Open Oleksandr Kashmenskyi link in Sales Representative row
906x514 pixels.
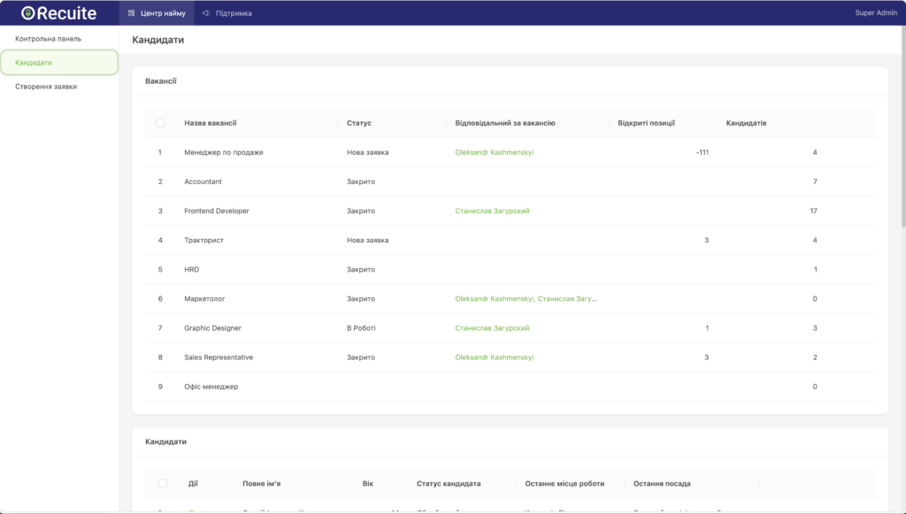[494, 357]
